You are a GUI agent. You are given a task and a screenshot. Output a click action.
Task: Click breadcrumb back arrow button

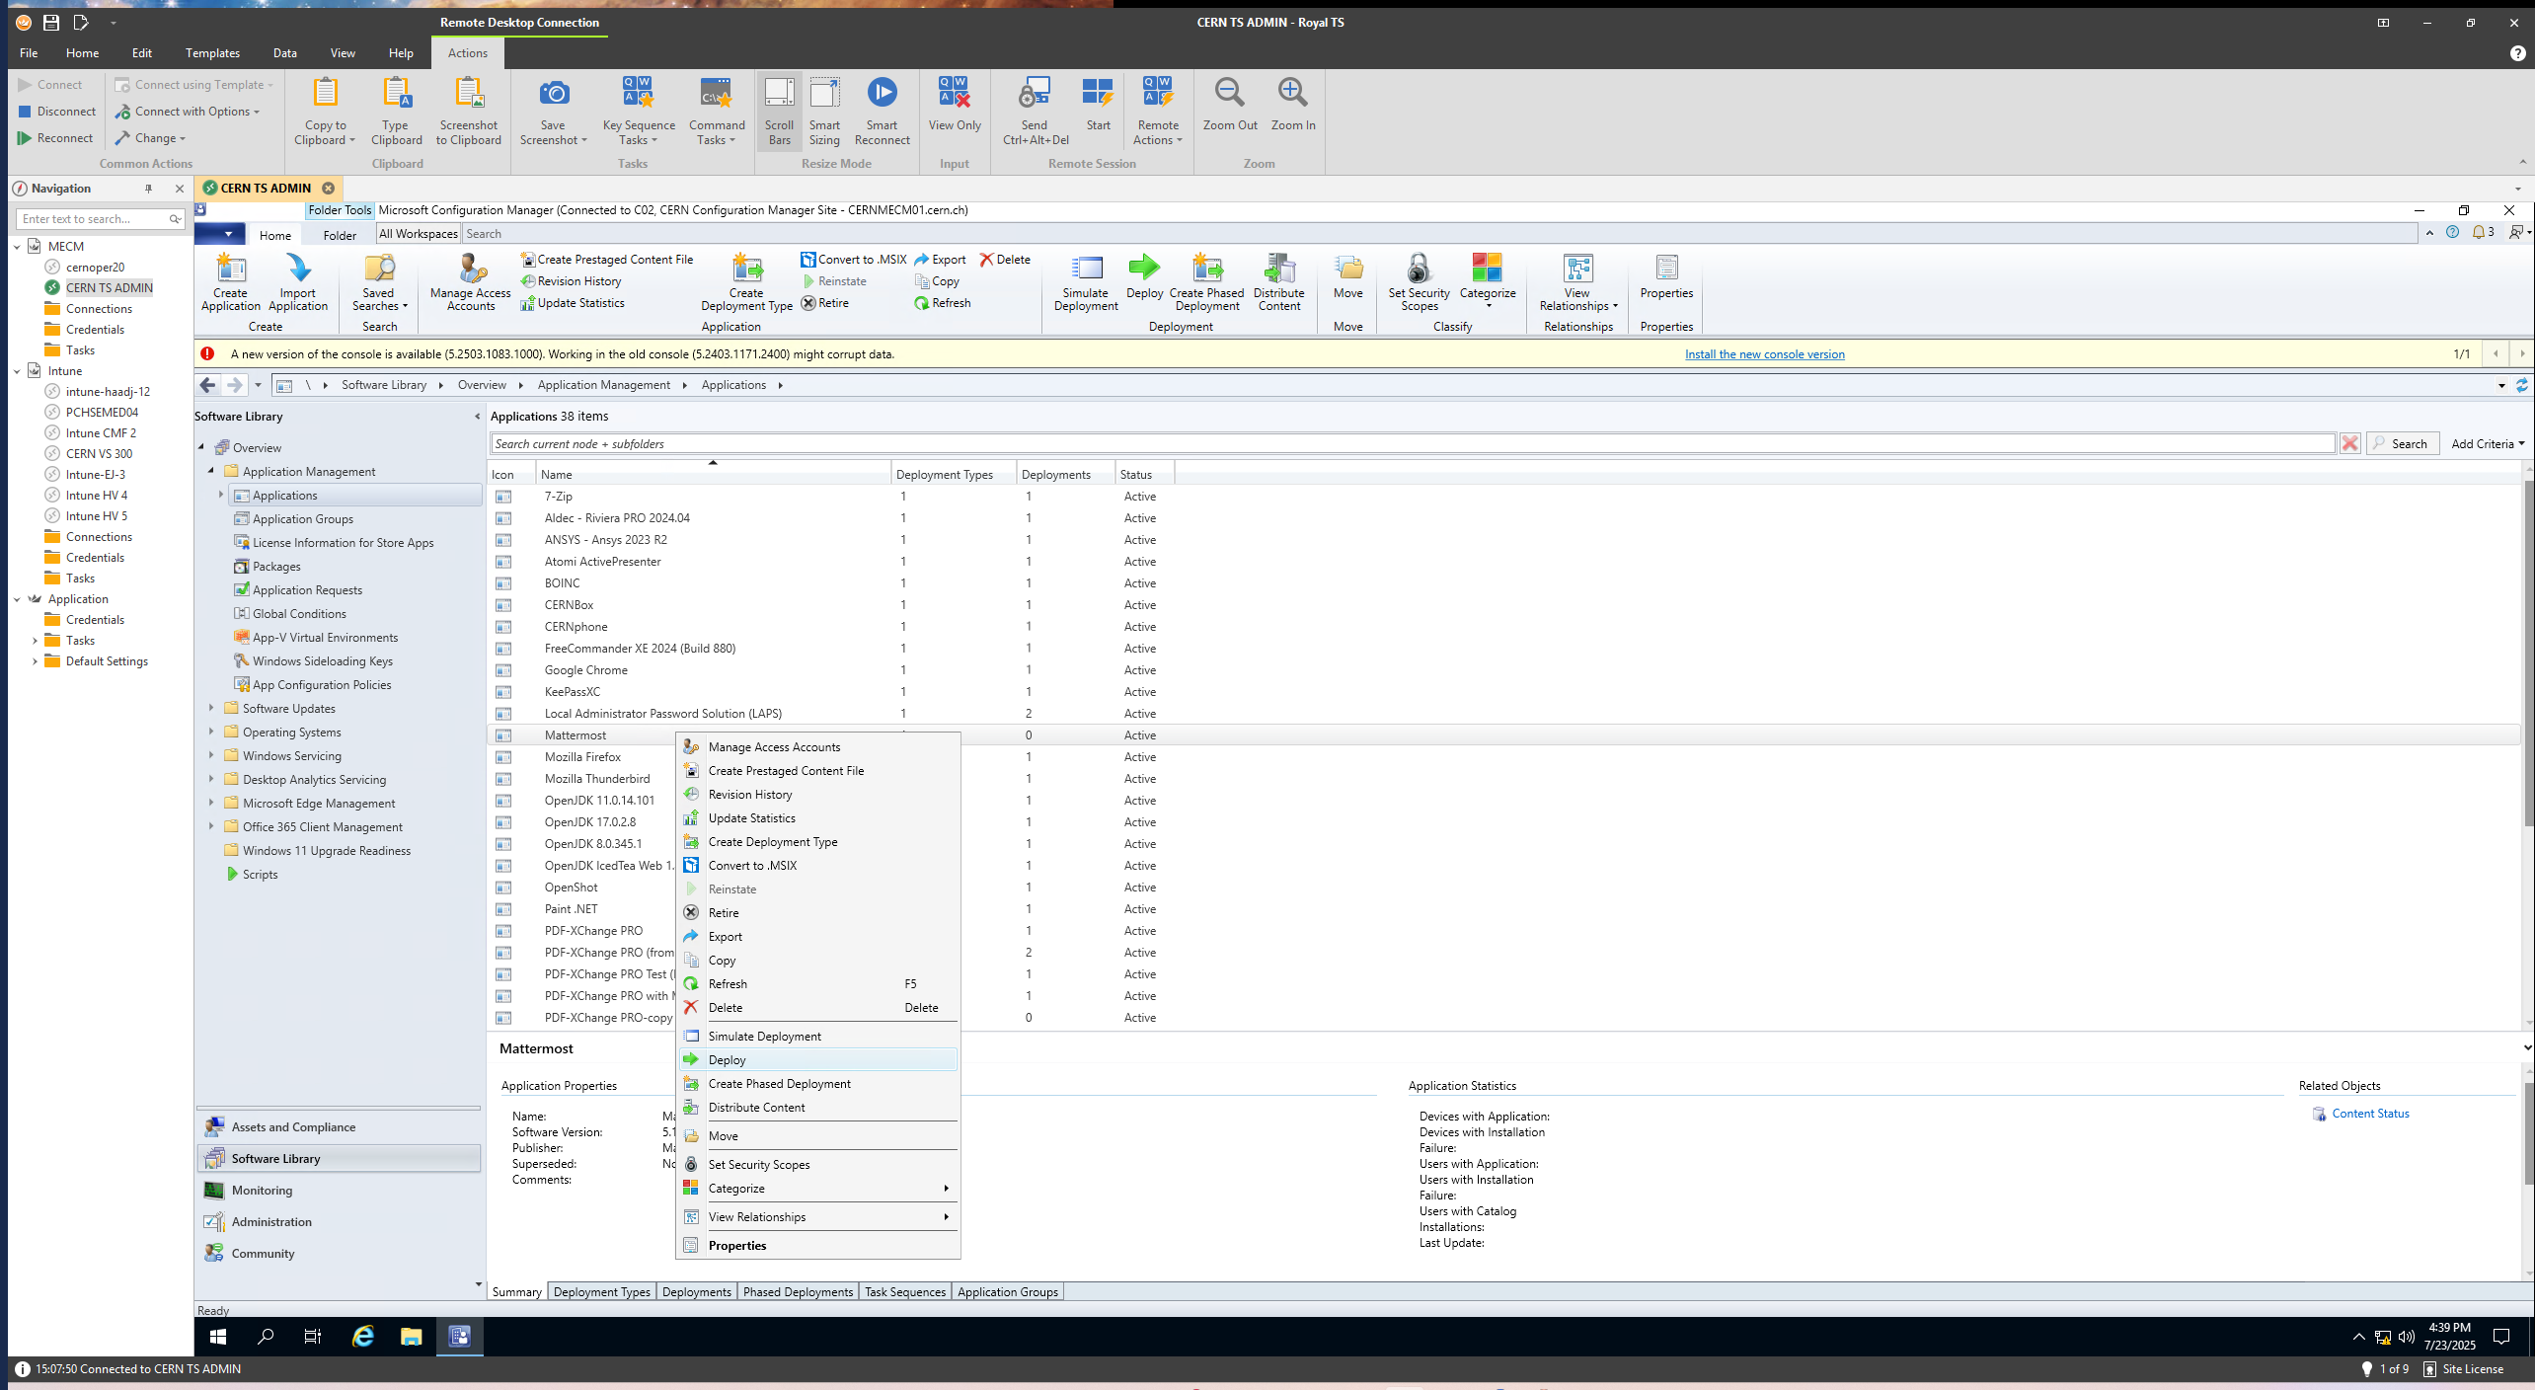207,385
